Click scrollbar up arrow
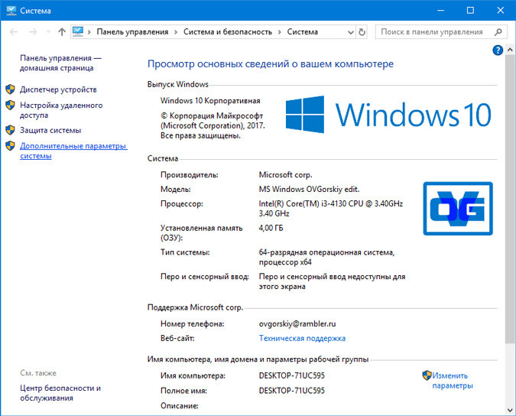The height and width of the screenshot is (416, 516). [x=510, y=50]
